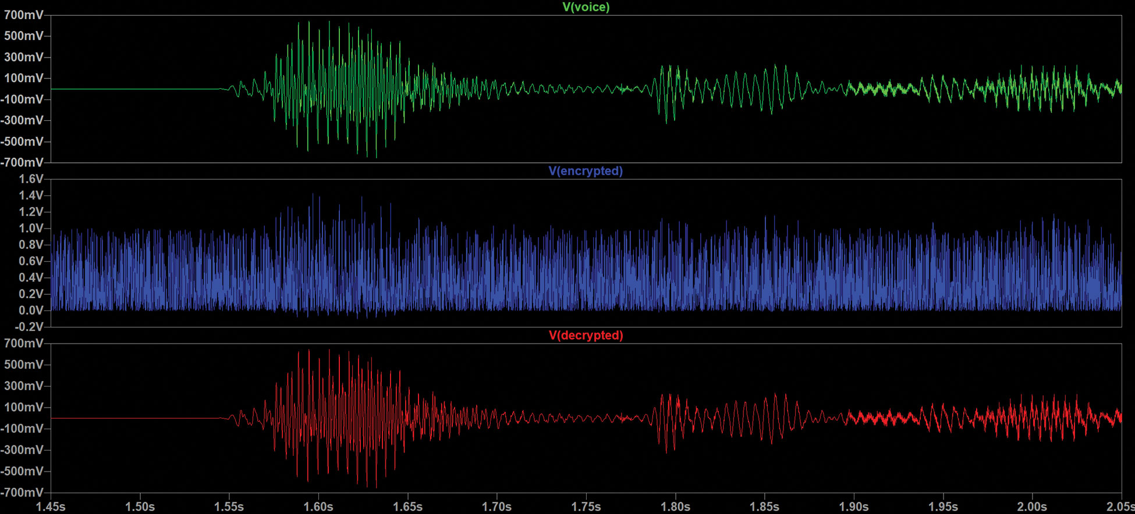Click the 700mV label on decrypted axis
Viewport: 1135px width, 514px height.
24,343
